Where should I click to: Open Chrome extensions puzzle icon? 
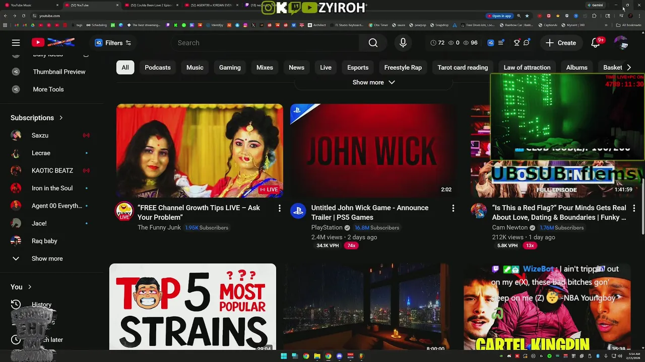coord(594,16)
